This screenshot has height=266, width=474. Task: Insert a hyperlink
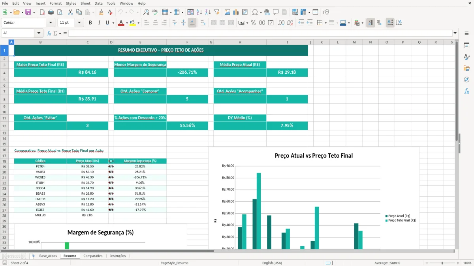(x=267, y=12)
